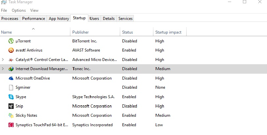This screenshot has width=267, height=135.
Task: Sort by the Publisher column header
Action: pos(95,32)
